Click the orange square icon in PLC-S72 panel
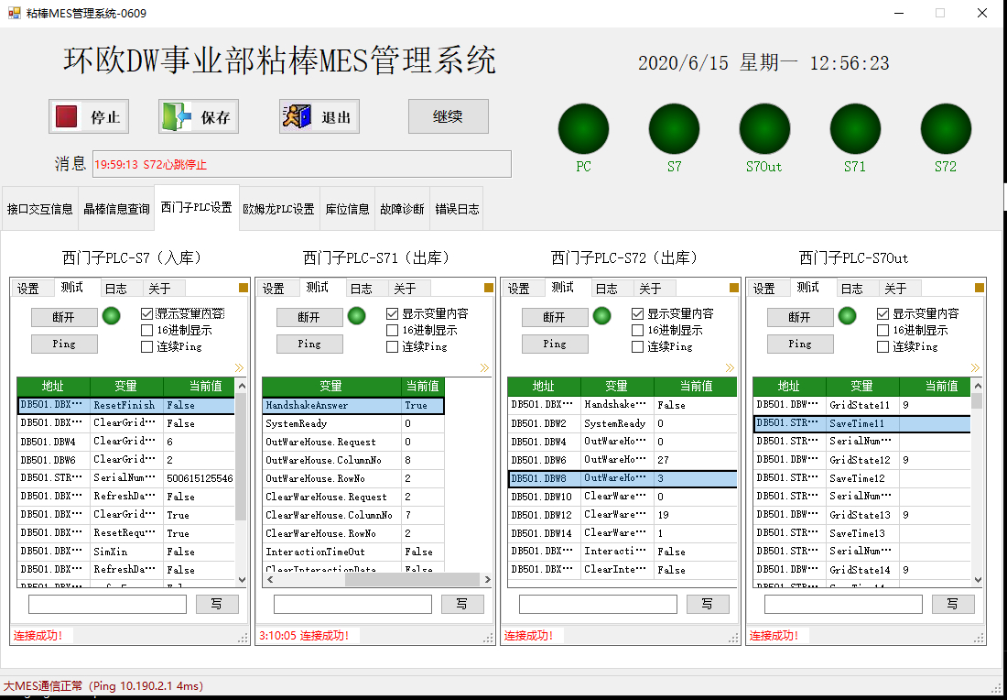This screenshot has height=700, width=1007. [x=734, y=288]
